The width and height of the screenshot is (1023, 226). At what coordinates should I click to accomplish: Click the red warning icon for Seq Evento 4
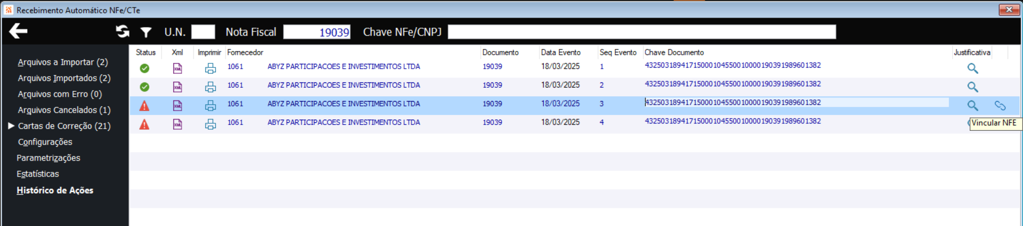point(144,124)
